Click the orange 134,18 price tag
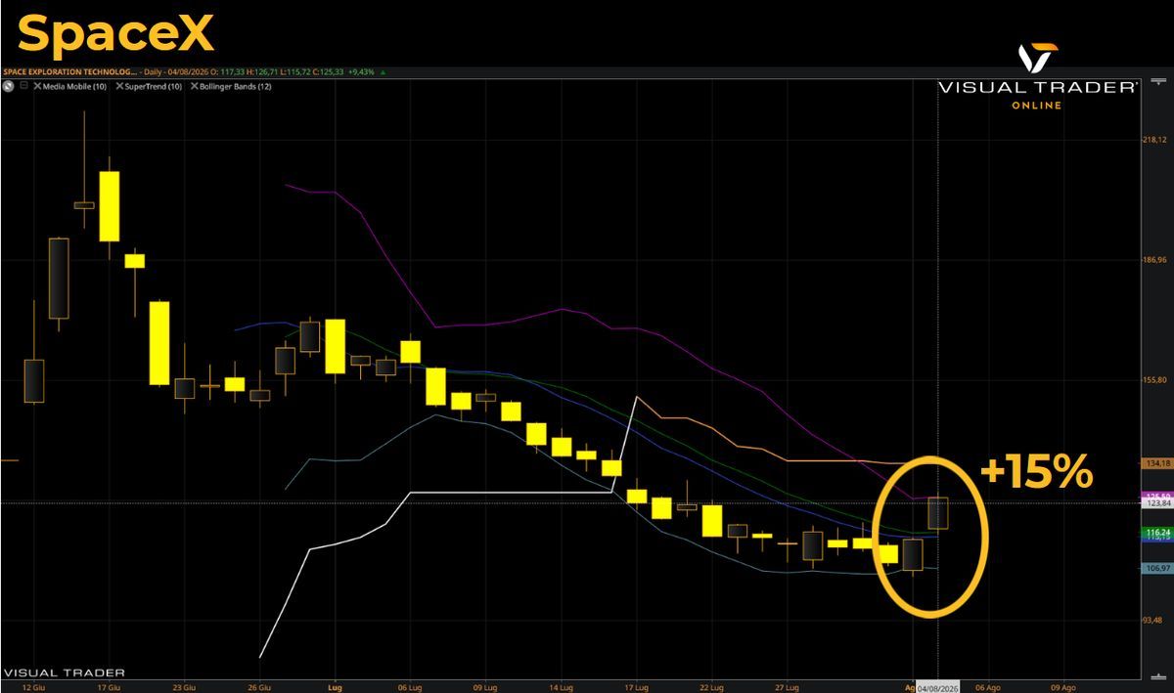 click(x=1155, y=463)
